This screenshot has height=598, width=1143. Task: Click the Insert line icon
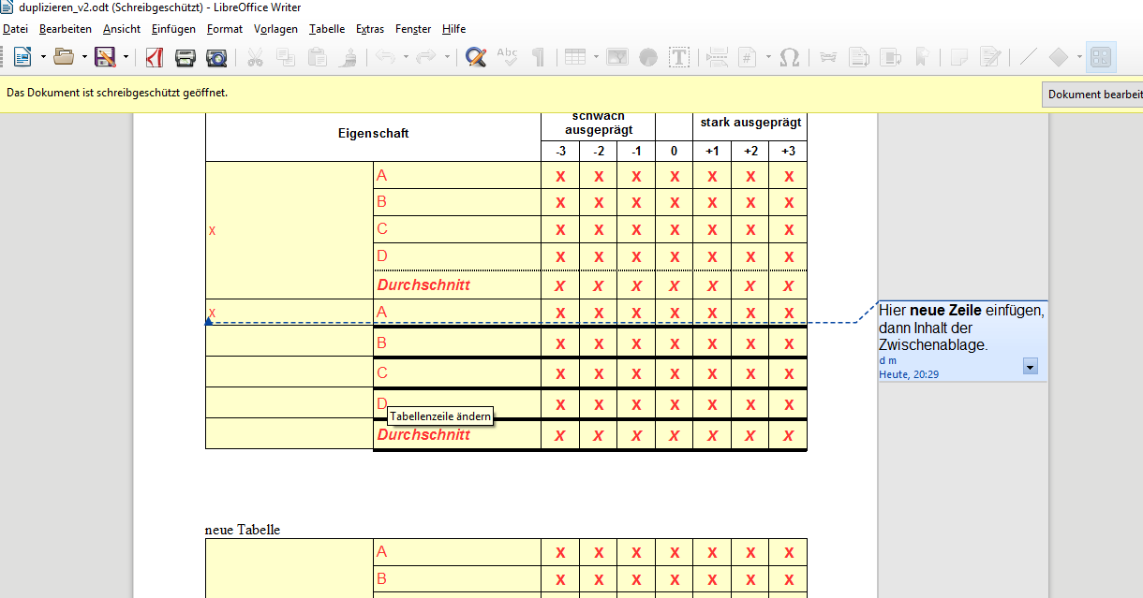[x=1028, y=57]
